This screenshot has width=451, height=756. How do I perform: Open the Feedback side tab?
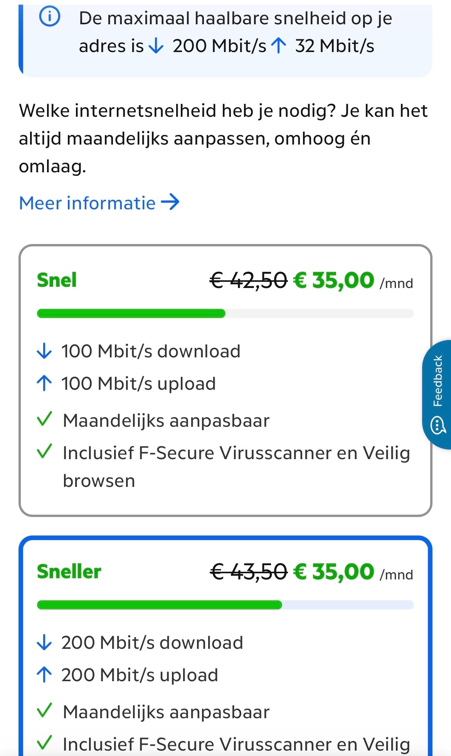click(x=438, y=381)
